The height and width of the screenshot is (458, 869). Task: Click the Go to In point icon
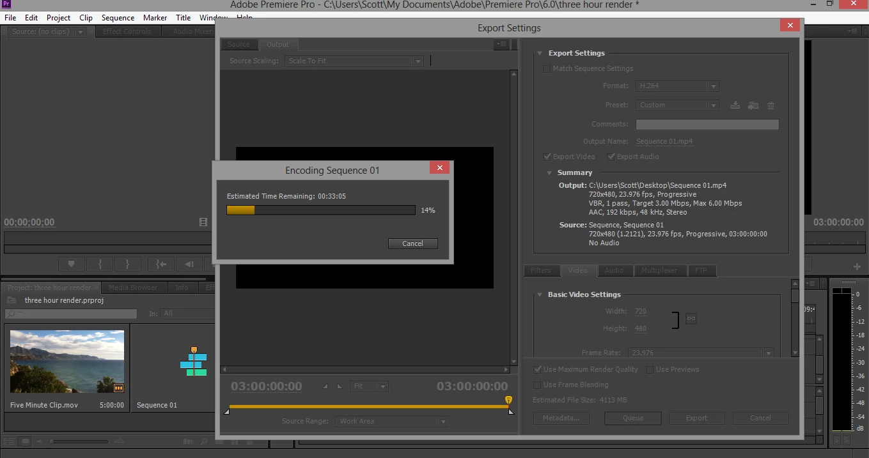pyautogui.click(x=161, y=264)
